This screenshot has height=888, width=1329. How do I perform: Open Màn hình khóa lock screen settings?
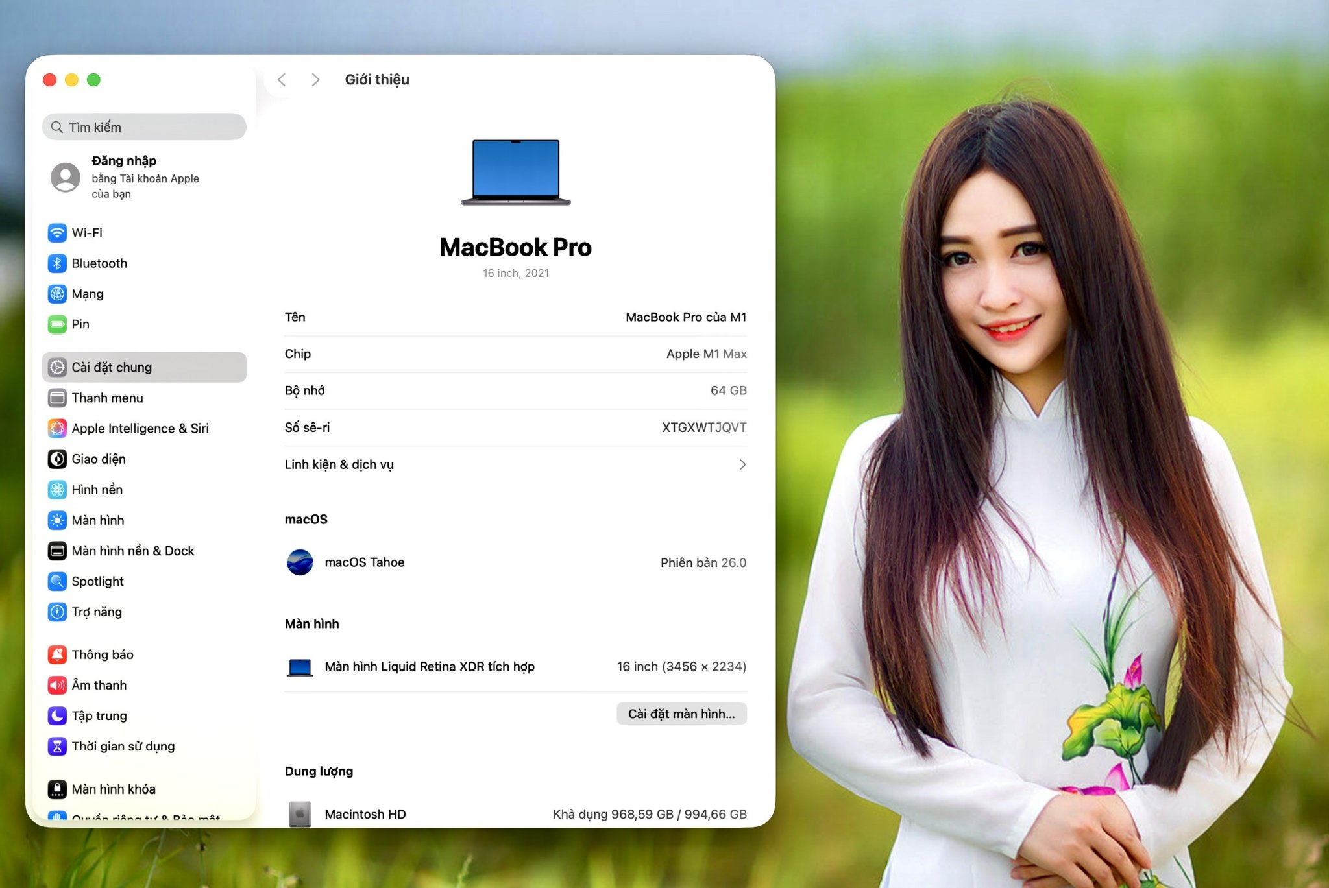tap(114, 789)
